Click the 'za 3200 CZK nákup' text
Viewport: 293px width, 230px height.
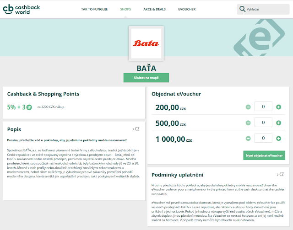tap(51, 107)
